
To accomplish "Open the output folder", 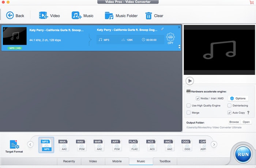I will [246, 122].
